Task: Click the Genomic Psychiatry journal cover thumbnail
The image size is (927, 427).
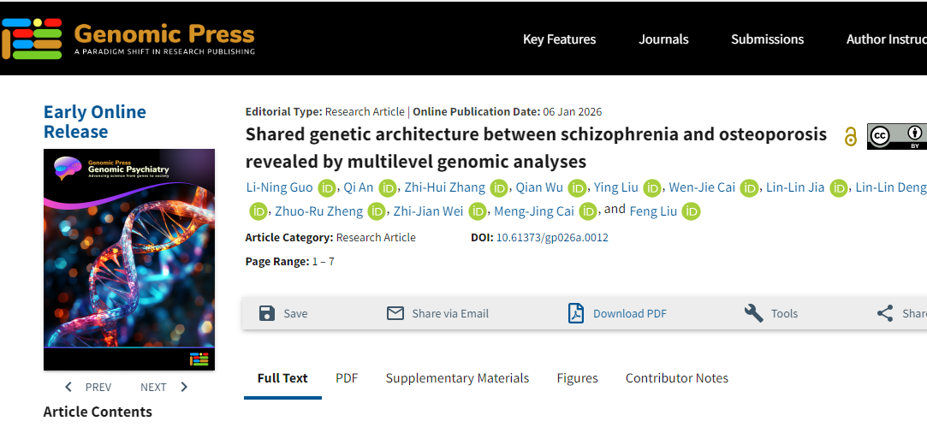Action: [129, 259]
